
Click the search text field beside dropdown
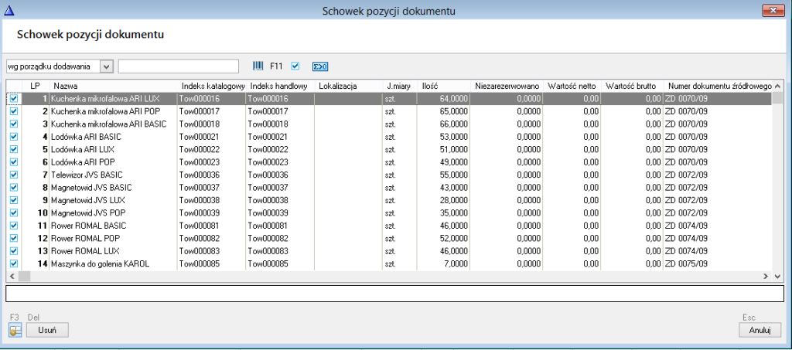tap(179, 66)
